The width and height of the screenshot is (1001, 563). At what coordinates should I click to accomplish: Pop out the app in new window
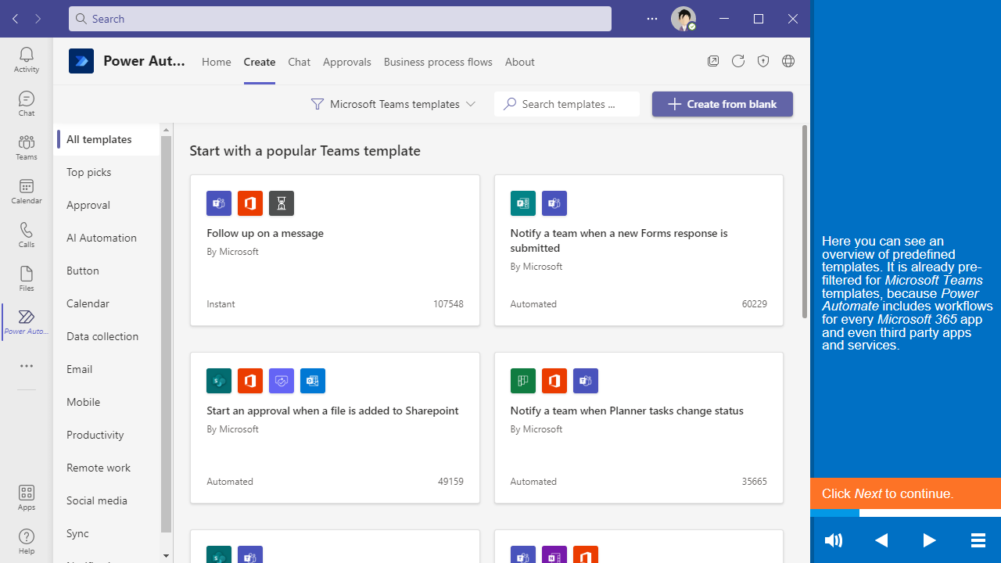coord(713,61)
